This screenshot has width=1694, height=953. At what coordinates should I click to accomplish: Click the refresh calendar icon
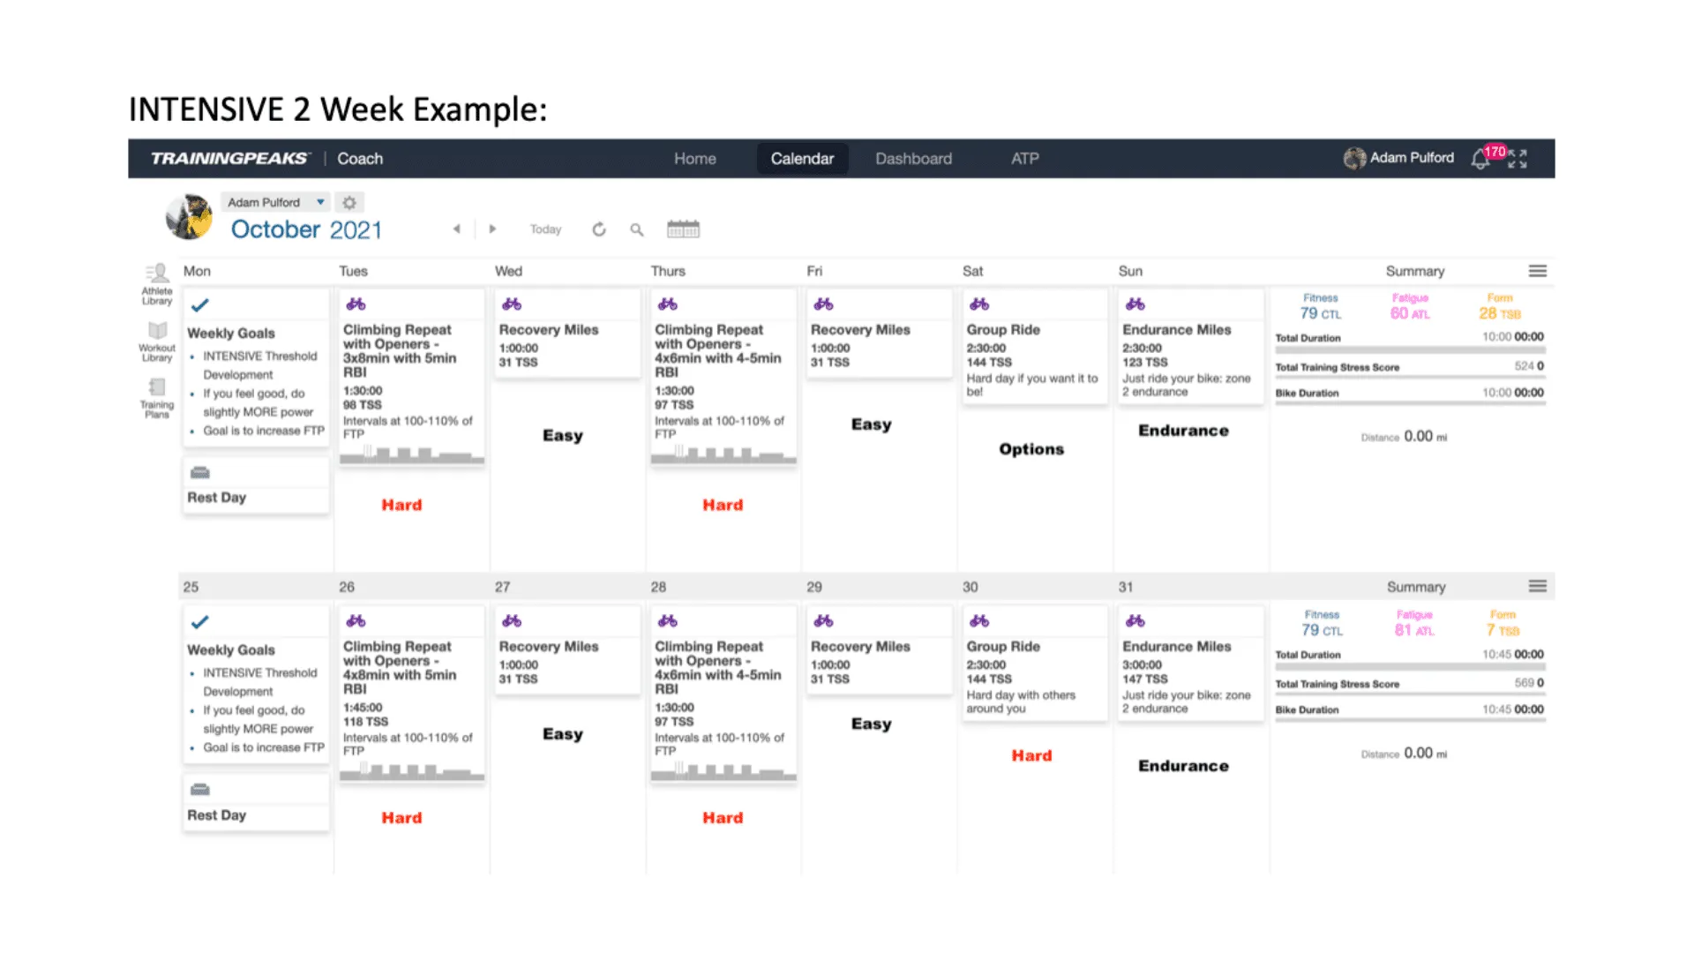(599, 229)
